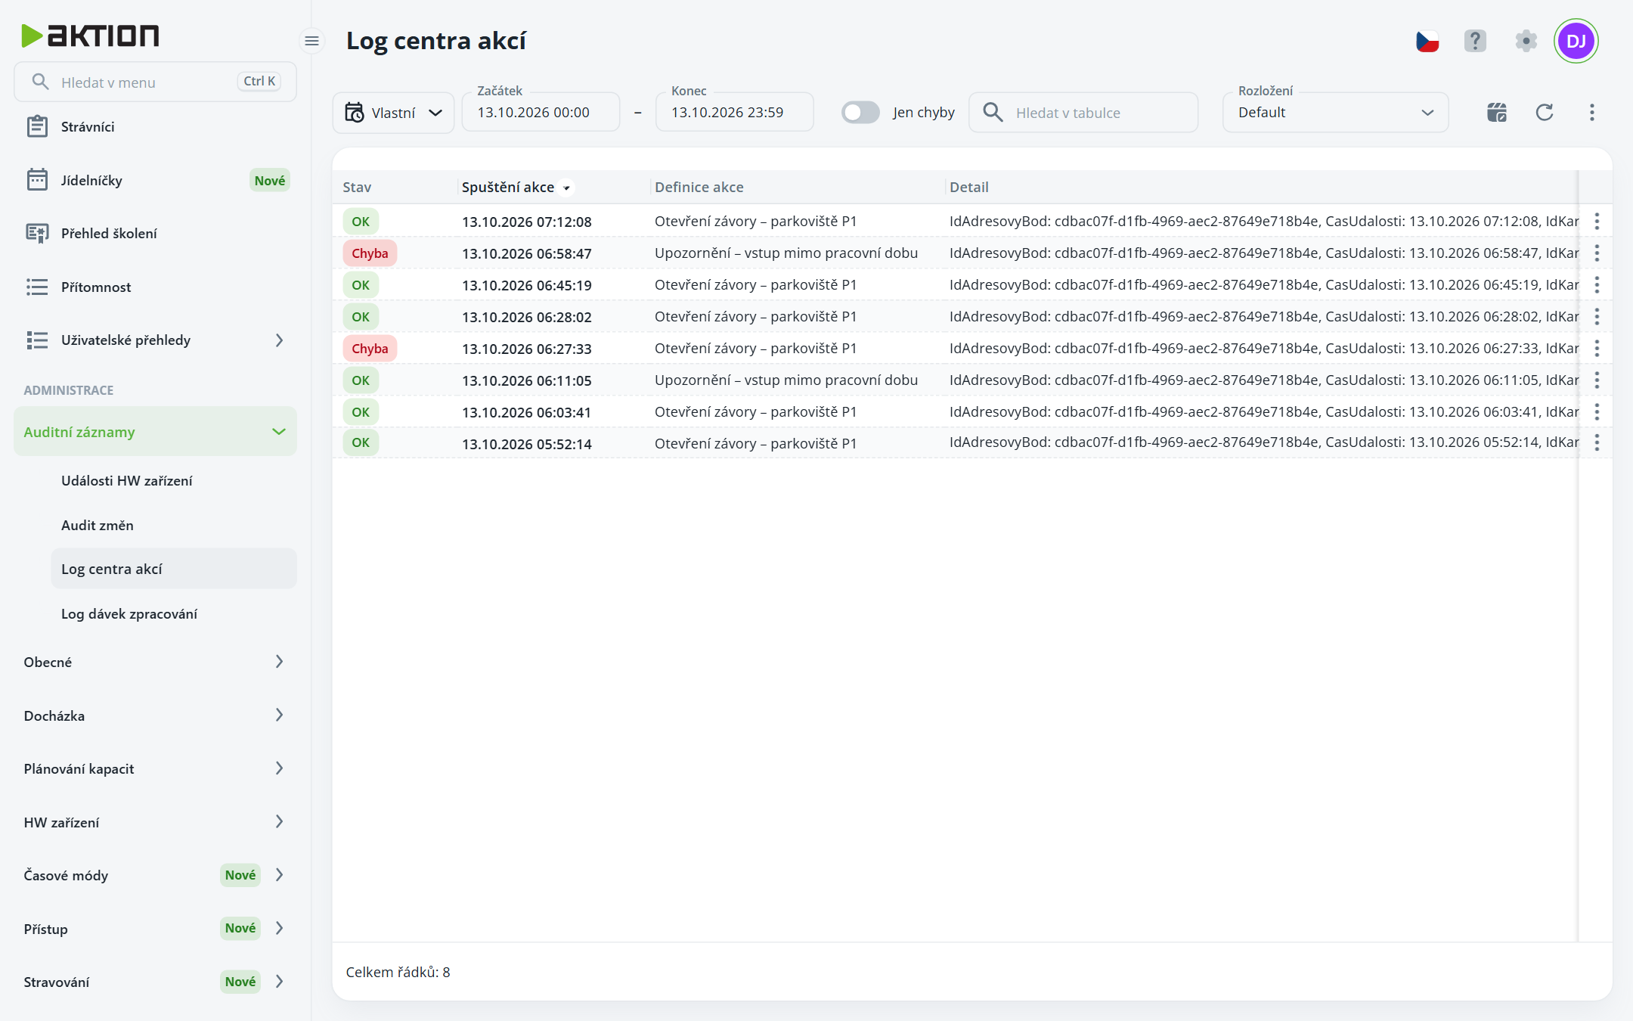Toggle the Jen chyby switch
1633x1021 pixels.
pos(860,113)
